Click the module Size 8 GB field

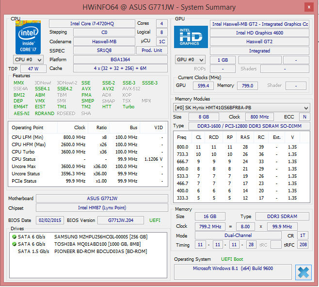(x=204, y=117)
